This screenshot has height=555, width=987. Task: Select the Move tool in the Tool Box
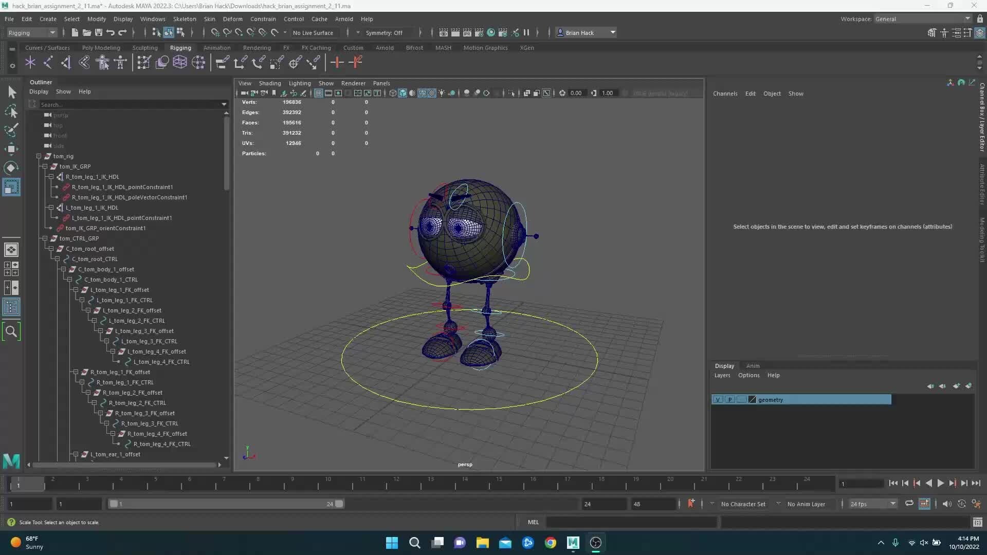pos(11,149)
